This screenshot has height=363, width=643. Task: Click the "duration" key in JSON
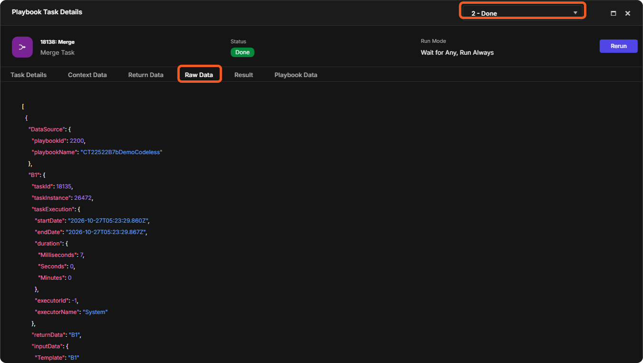coord(48,244)
